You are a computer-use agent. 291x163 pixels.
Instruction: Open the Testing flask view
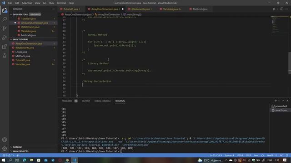pos(5,55)
